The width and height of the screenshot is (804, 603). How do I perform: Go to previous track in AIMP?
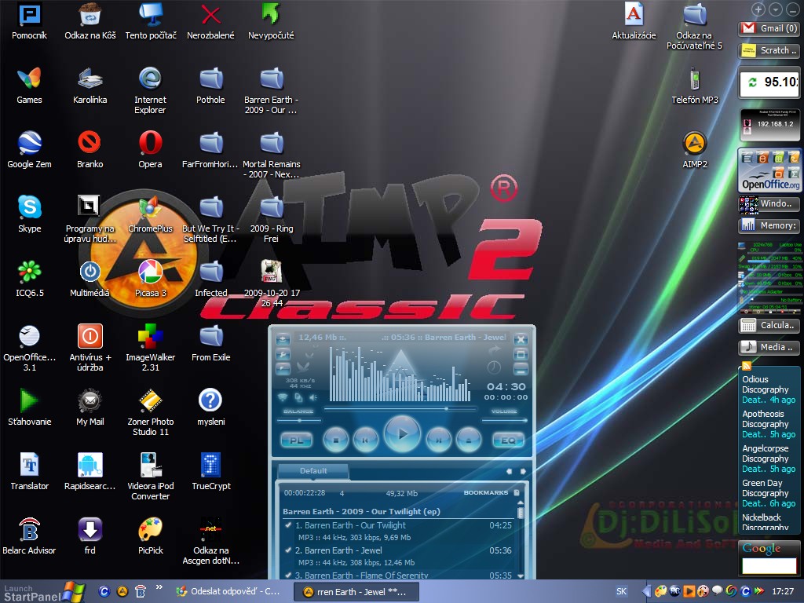point(365,439)
